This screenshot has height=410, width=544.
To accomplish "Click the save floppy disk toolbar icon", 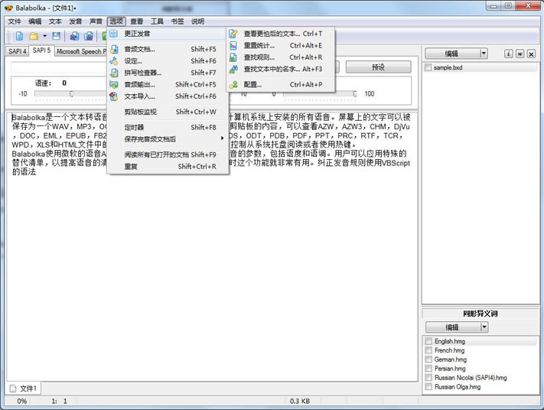I will (x=56, y=36).
